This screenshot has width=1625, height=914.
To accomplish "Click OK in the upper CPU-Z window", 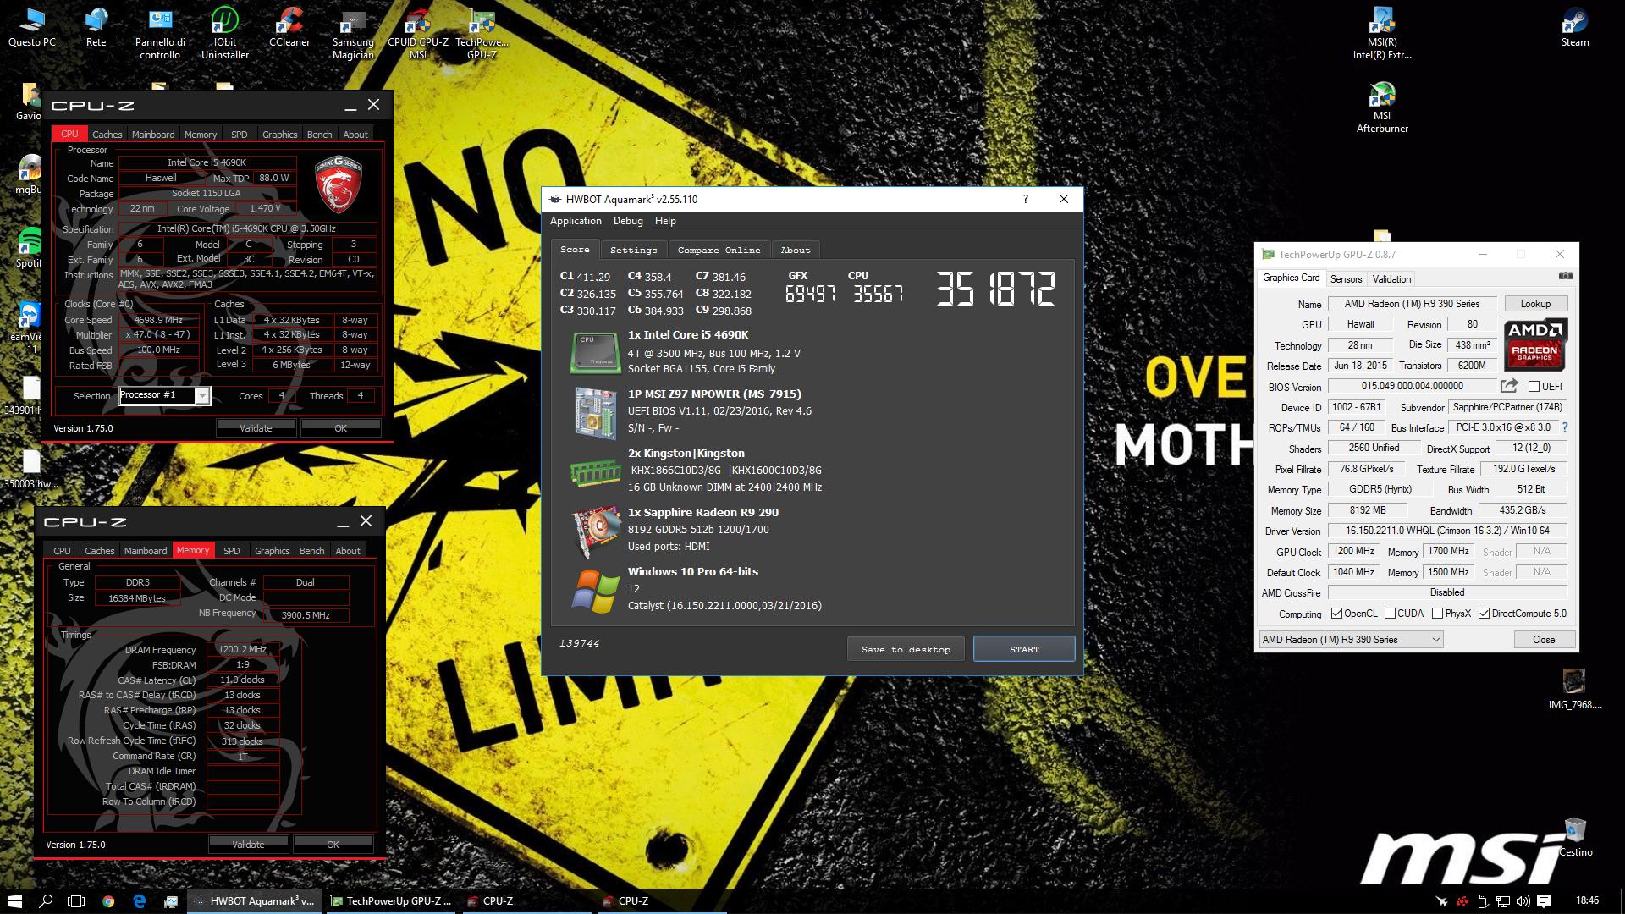I will click(x=340, y=428).
